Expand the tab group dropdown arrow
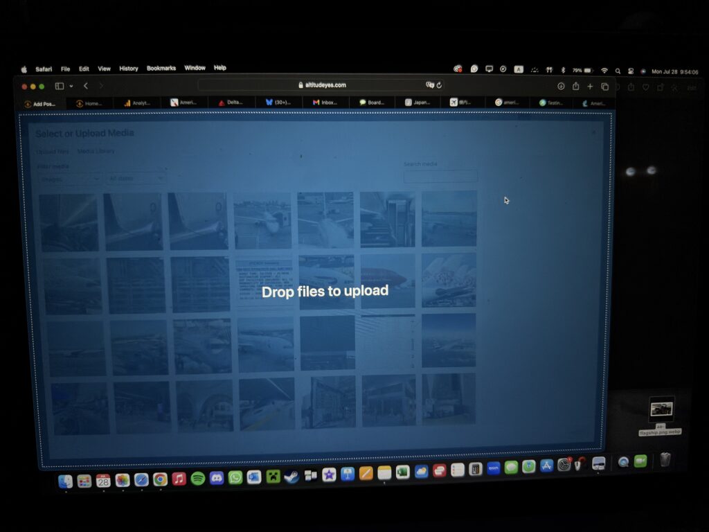 (x=71, y=86)
